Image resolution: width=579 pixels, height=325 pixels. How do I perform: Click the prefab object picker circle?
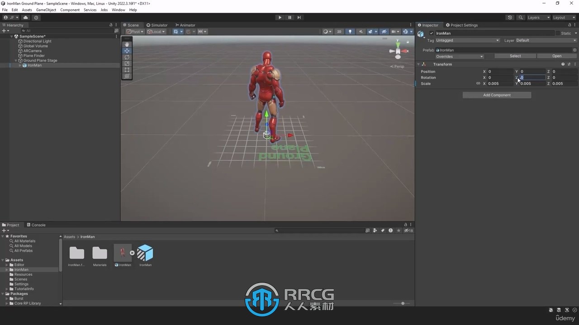click(x=574, y=50)
